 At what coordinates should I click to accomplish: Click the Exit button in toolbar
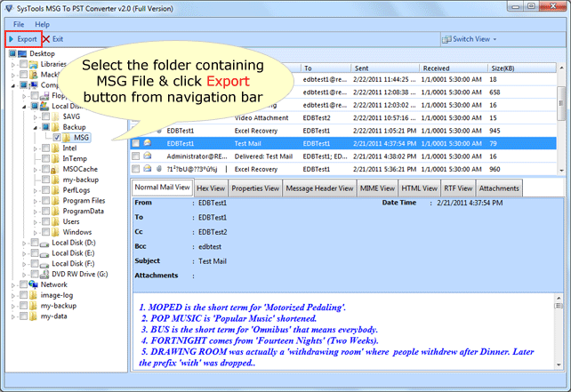point(52,39)
